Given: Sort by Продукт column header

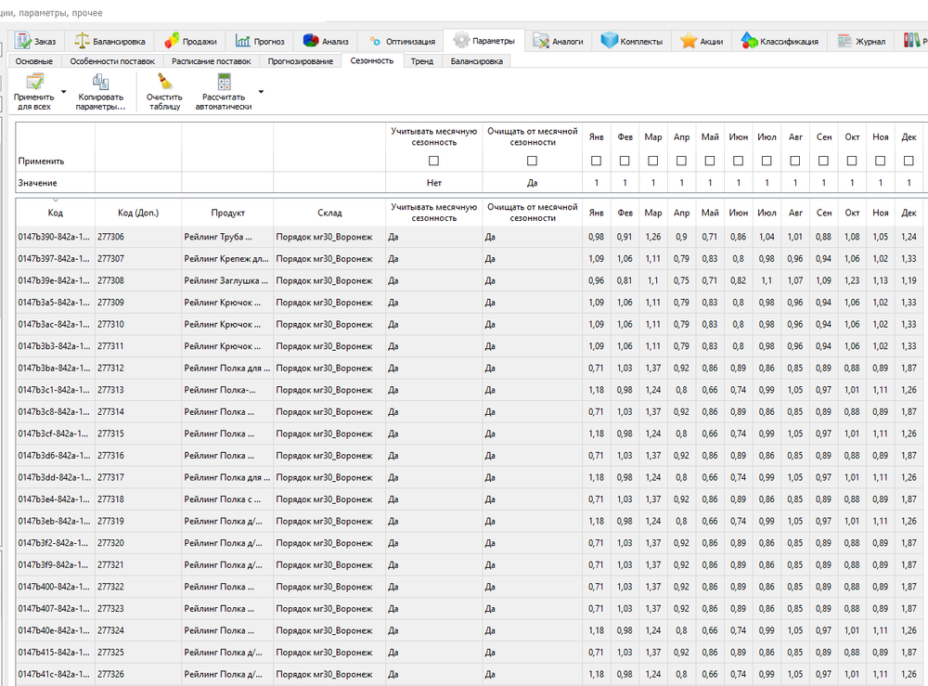Looking at the screenshot, I should tap(227, 213).
